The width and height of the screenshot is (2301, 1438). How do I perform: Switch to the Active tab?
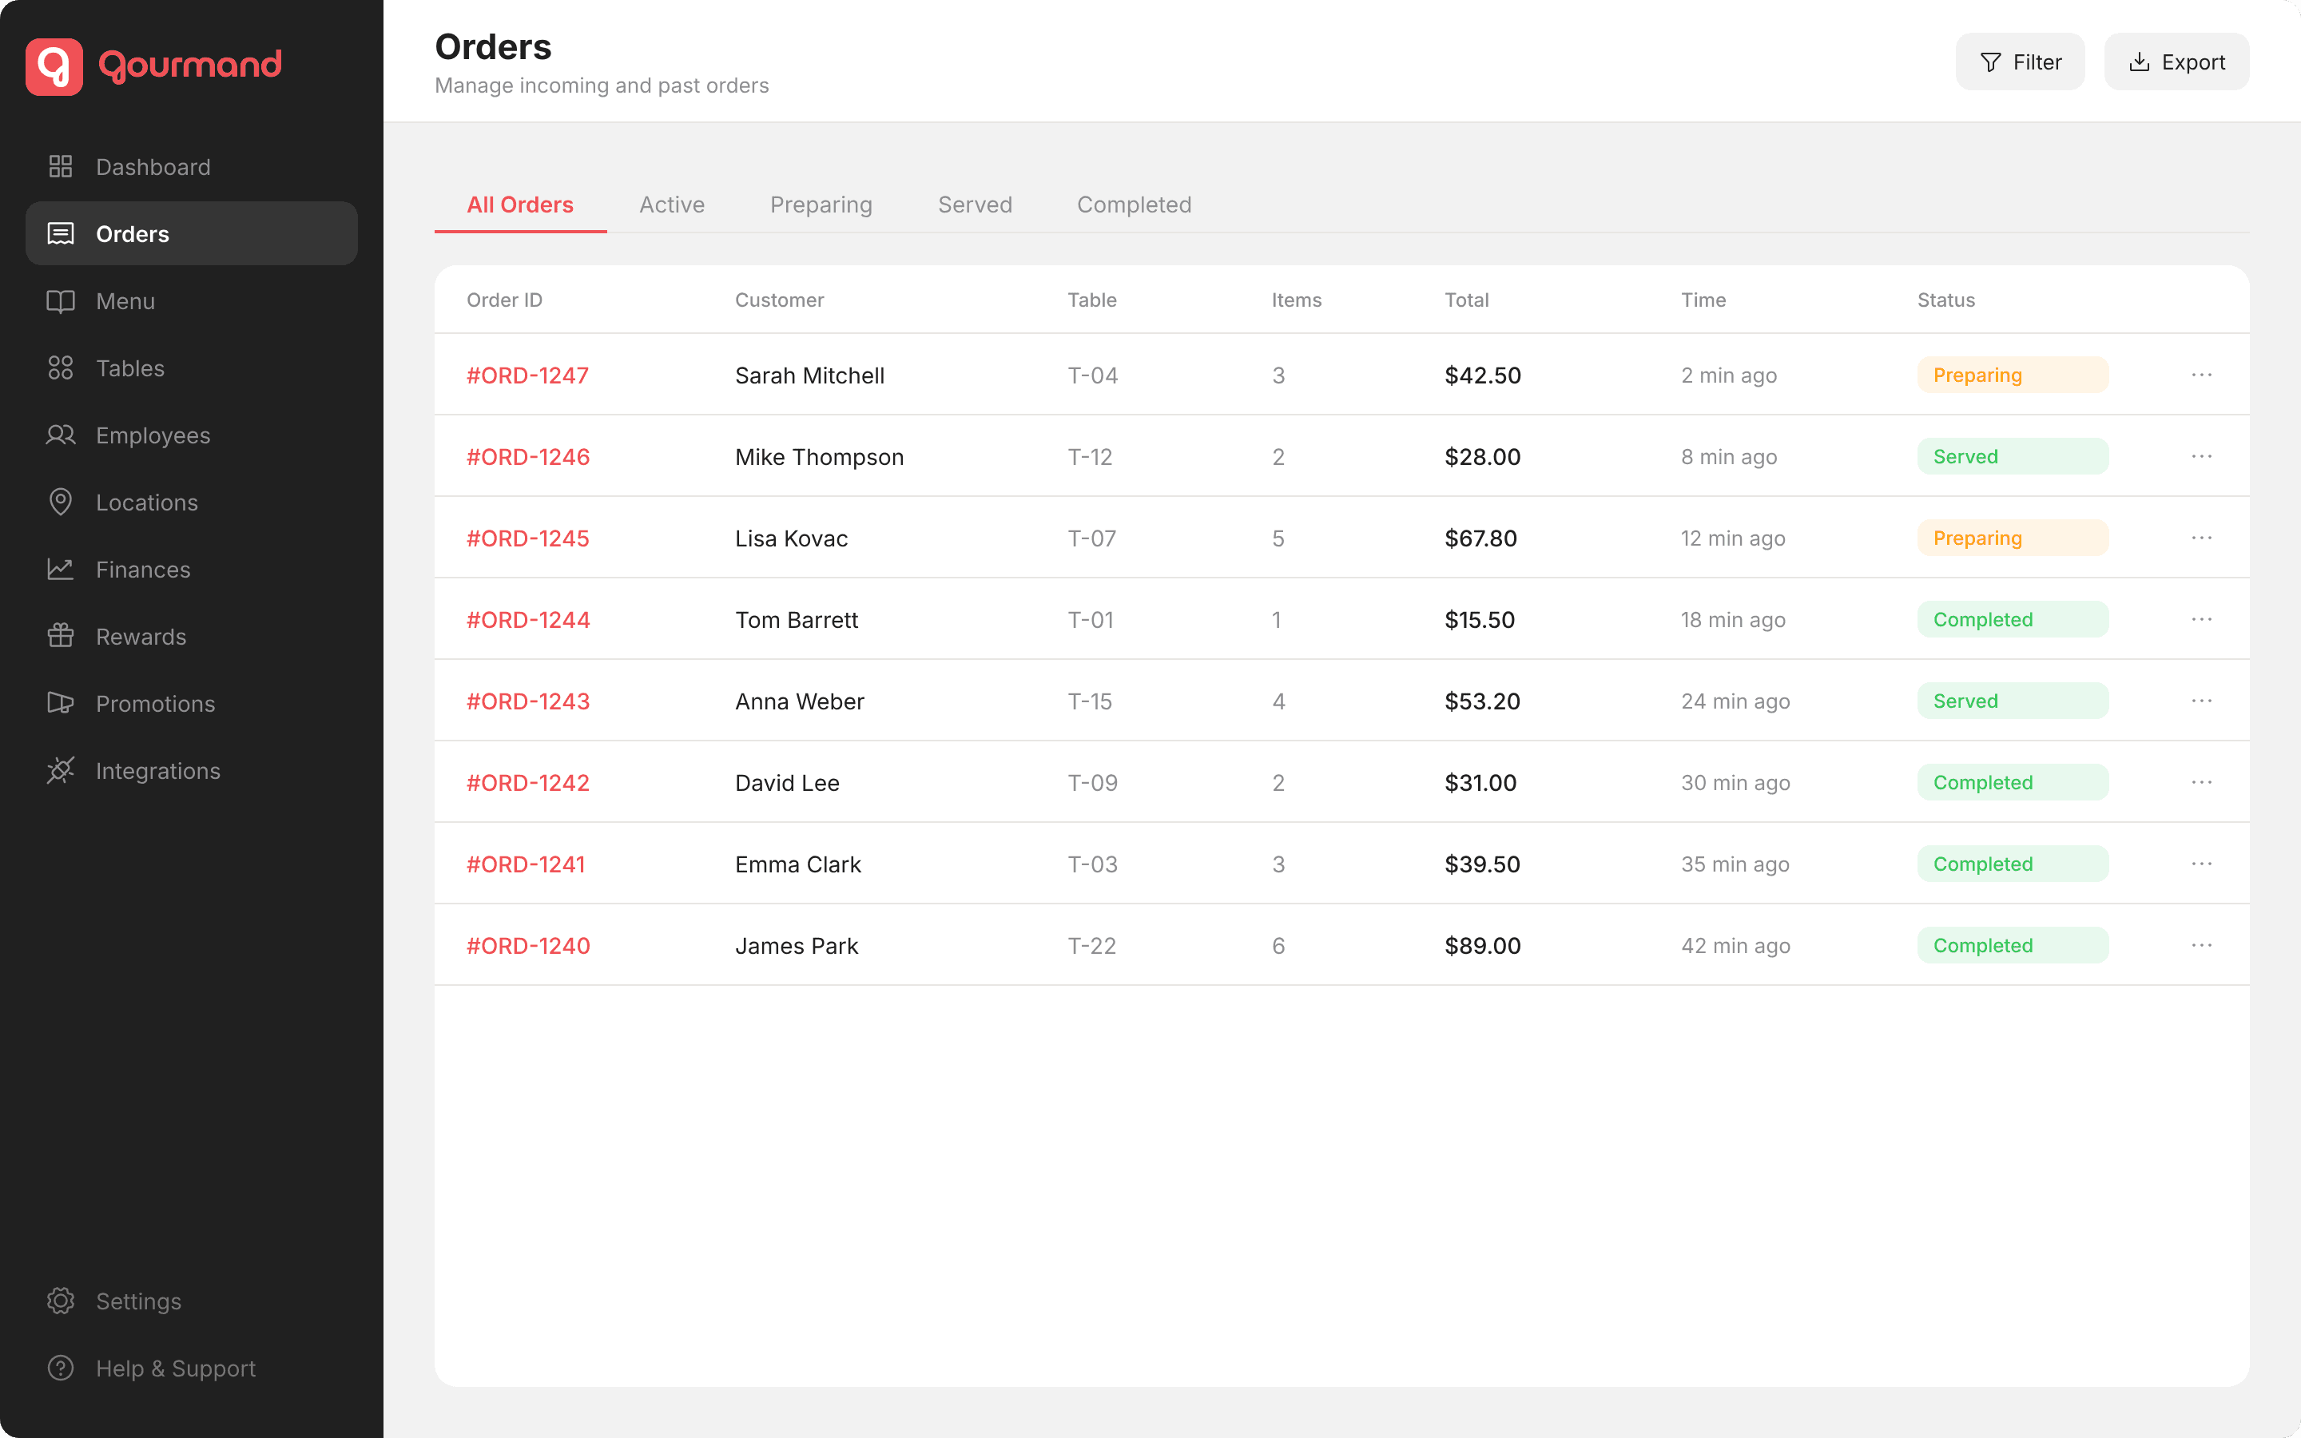point(671,205)
